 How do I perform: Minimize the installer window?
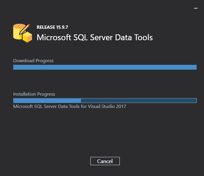click(x=196, y=9)
